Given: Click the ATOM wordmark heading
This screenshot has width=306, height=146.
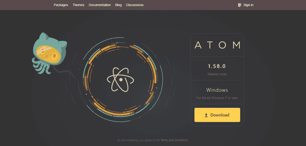Looking at the screenshot, I should click(x=217, y=45).
